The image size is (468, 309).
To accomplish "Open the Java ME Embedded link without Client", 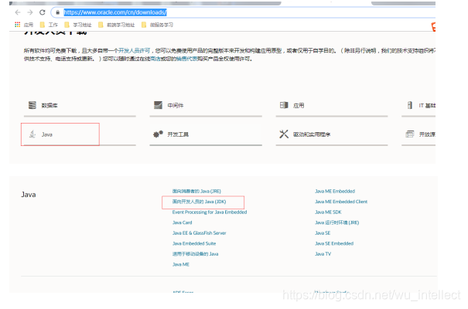I will pos(335,192).
